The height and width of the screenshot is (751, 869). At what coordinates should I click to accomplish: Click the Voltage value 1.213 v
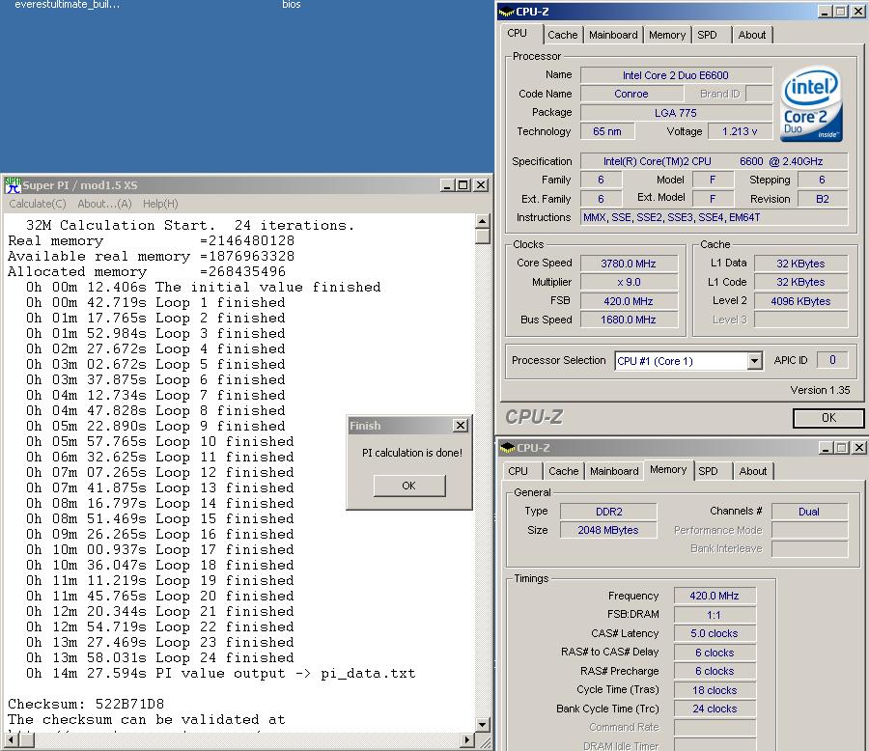(x=740, y=131)
